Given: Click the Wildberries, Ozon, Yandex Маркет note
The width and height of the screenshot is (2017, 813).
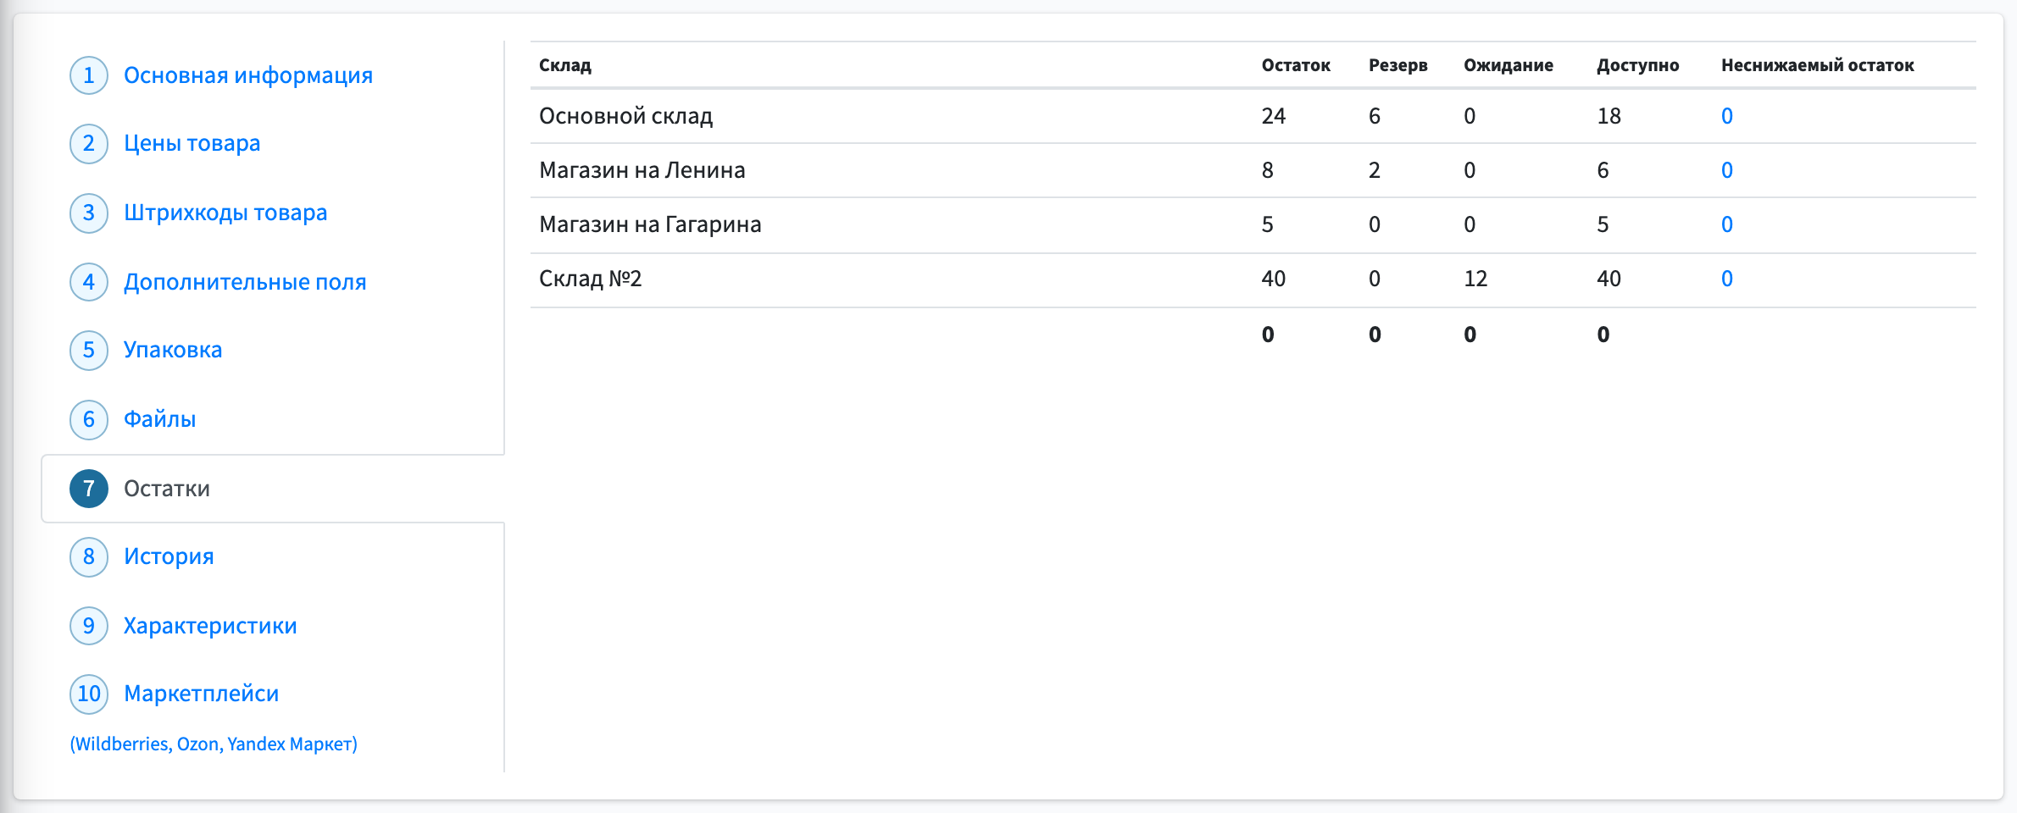Looking at the screenshot, I should 214,744.
